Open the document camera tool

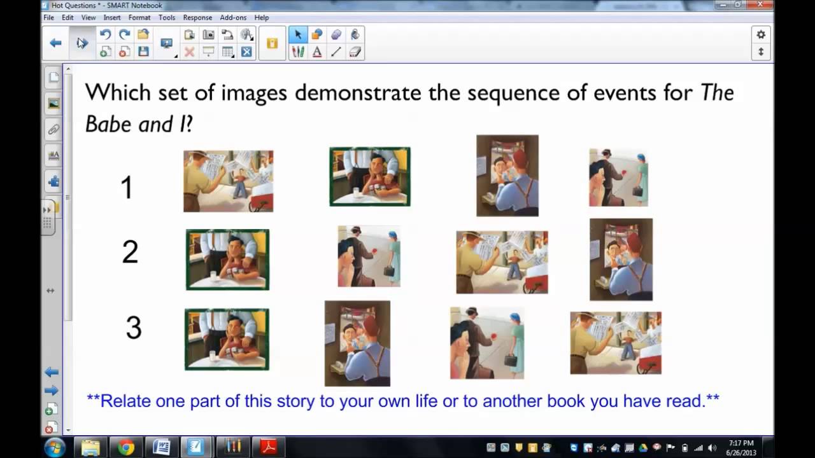click(227, 35)
